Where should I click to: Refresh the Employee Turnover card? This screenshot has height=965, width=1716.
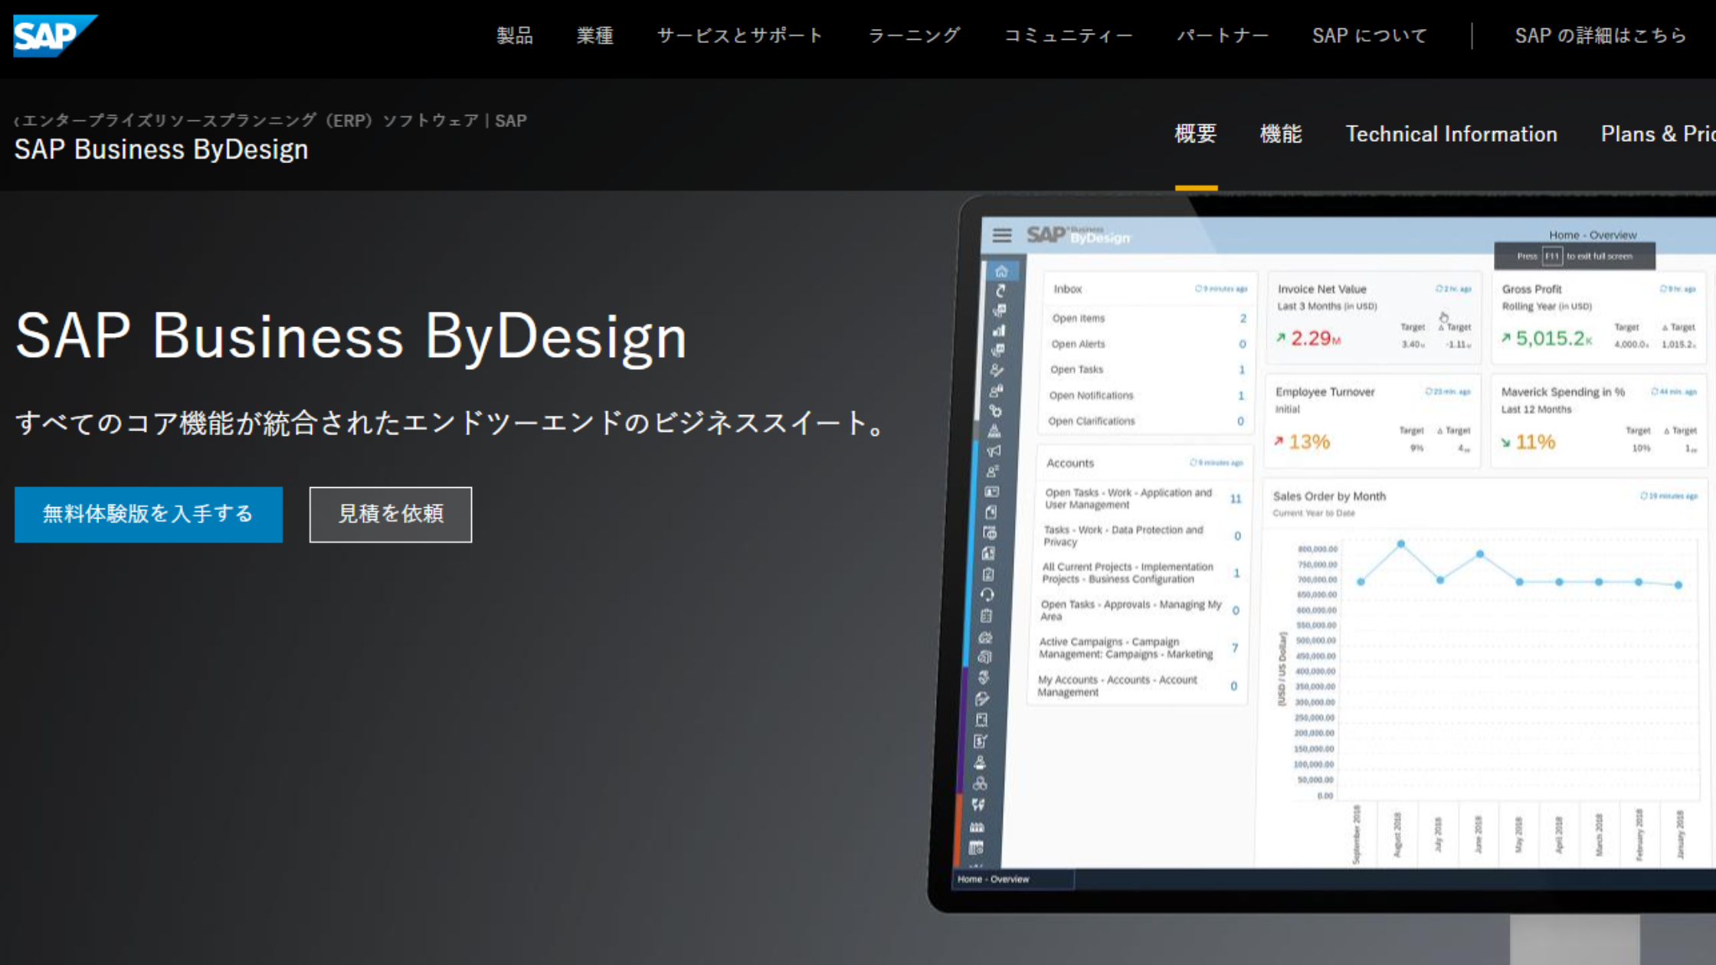[1429, 391]
